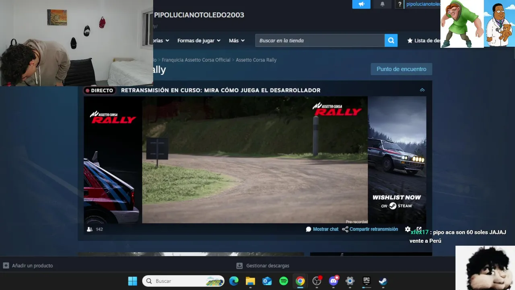This screenshot has width=515, height=290.
Task: Open Steam from the taskbar
Action: pos(383,281)
